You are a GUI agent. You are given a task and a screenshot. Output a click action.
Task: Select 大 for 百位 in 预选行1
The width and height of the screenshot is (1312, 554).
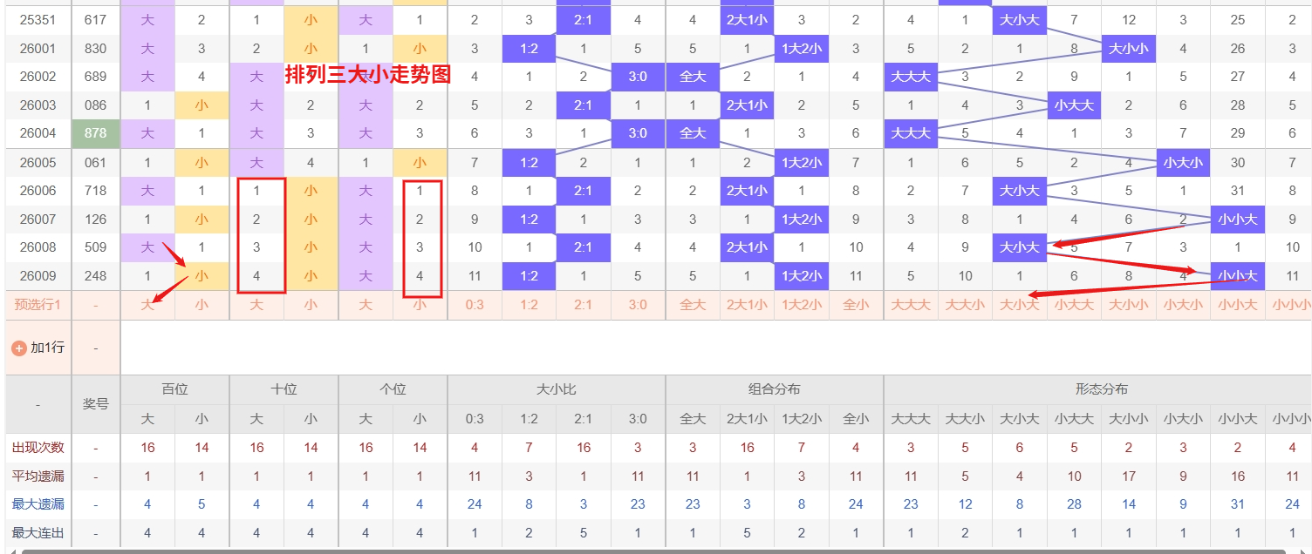coord(147,305)
